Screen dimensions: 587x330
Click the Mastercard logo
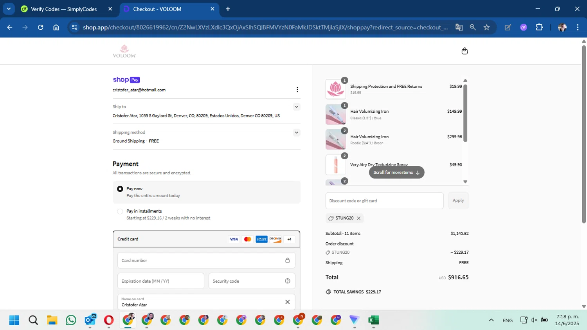click(x=248, y=239)
